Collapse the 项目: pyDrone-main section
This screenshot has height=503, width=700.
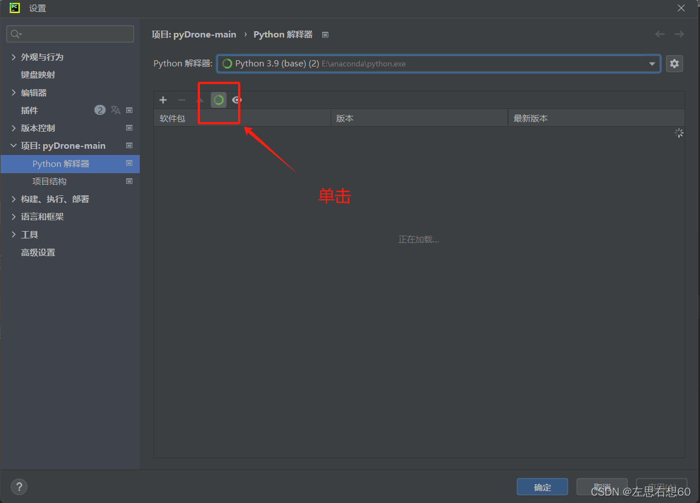14,146
